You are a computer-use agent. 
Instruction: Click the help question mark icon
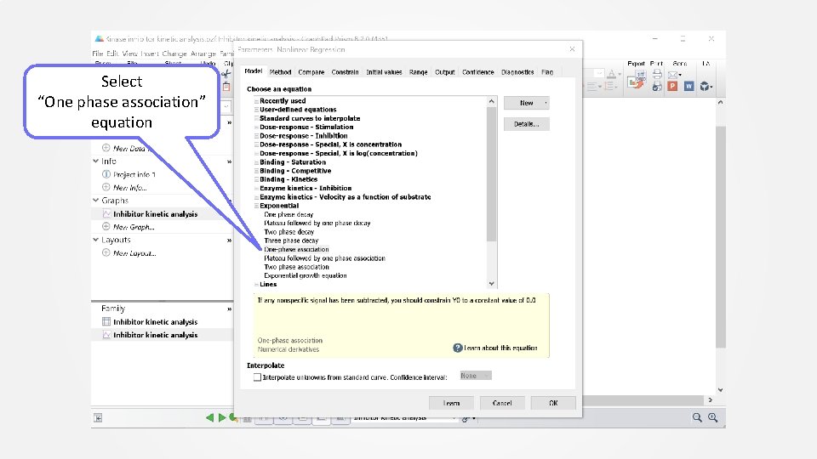458,348
